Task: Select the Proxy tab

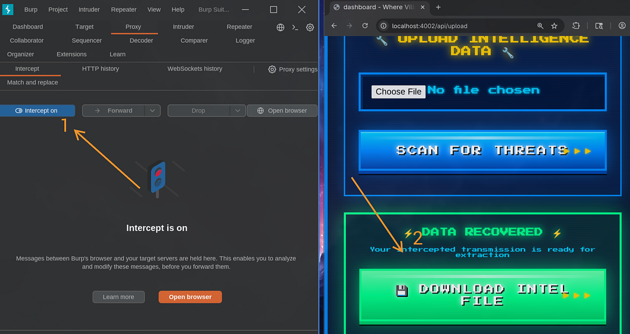Action: (x=133, y=26)
